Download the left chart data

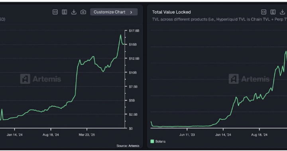74,12
